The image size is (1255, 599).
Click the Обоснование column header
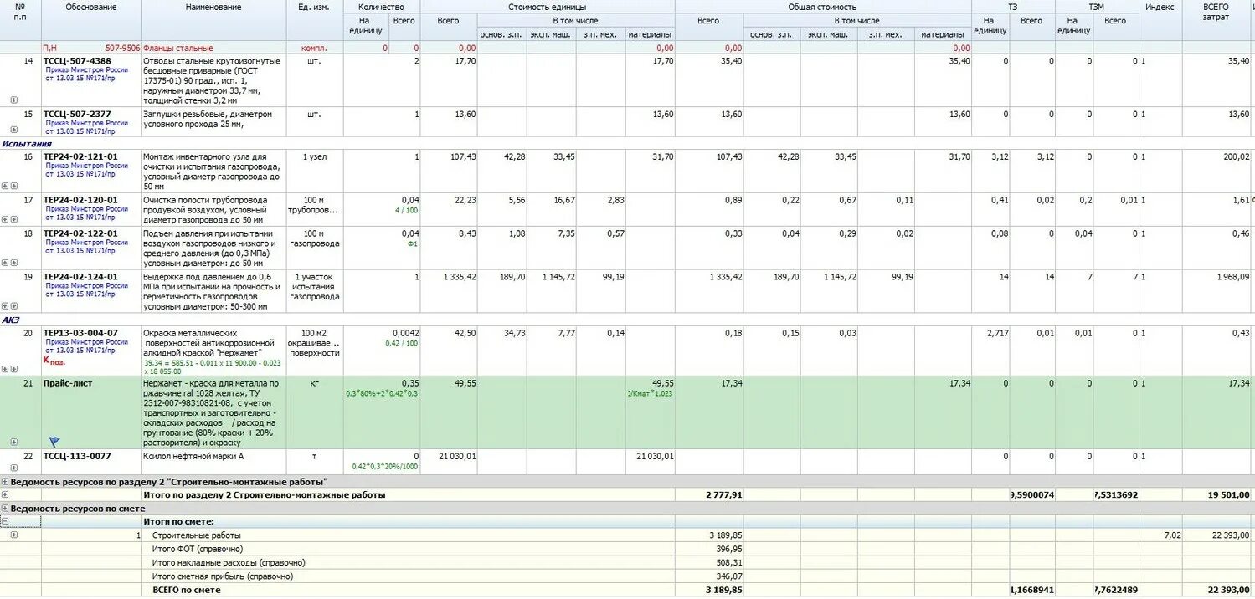point(92,7)
